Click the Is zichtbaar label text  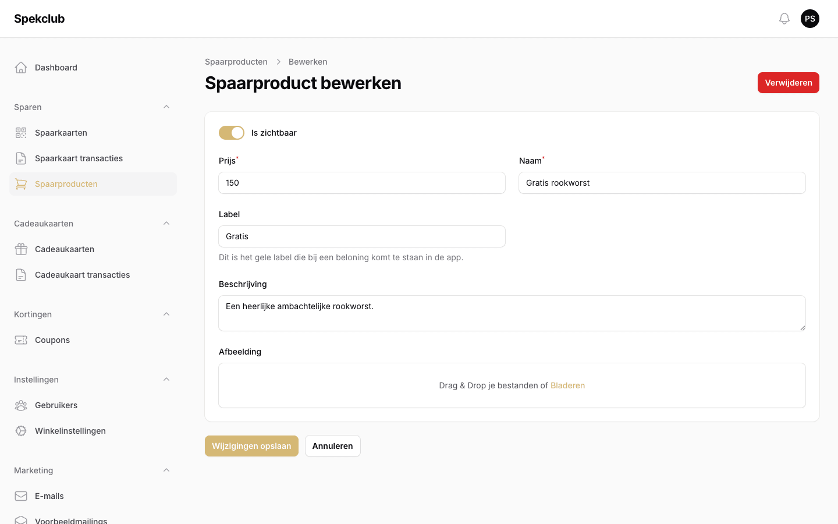pyautogui.click(x=274, y=133)
